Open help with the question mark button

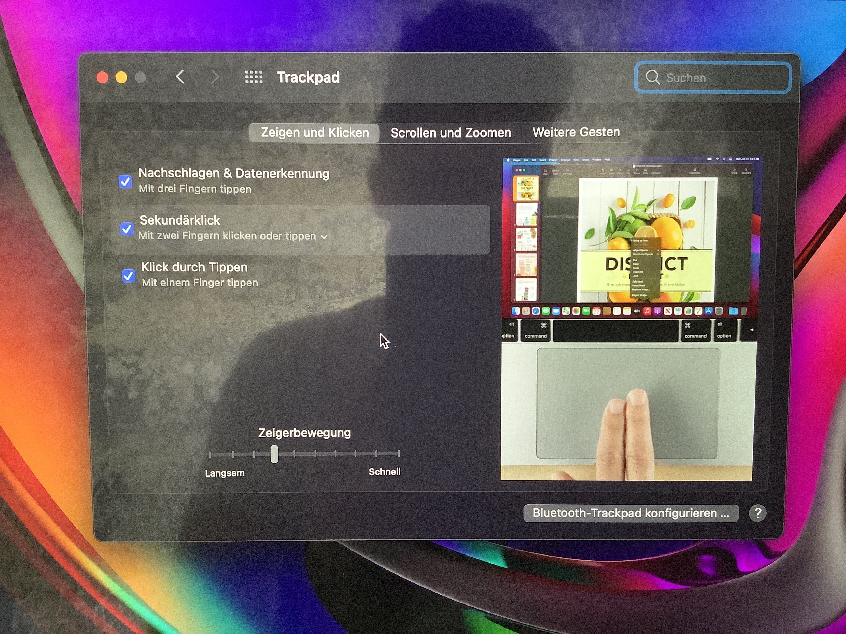point(757,513)
